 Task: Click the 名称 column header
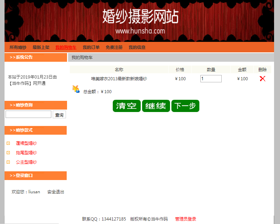tap(119, 70)
